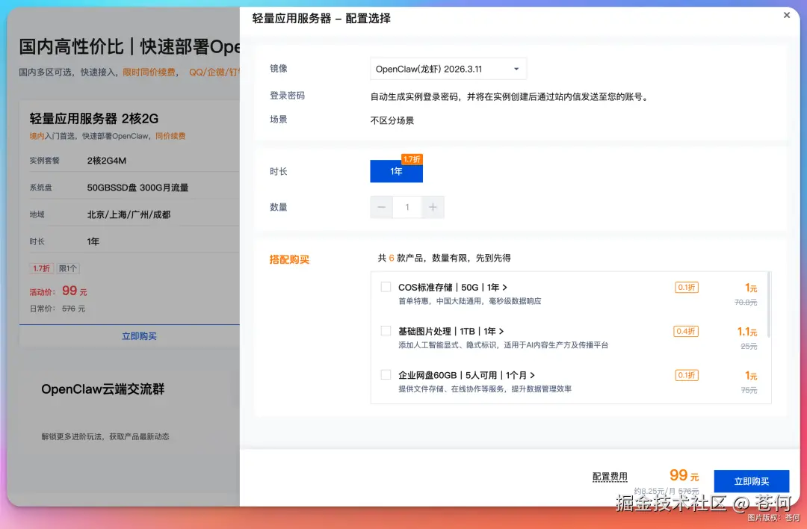Click the quantity input field showing 1
Viewport: 807px width, 529px height.
click(407, 207)
